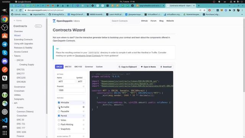Click Open in Remix button
The image size is (245, 138).
(x=148, y=67)
